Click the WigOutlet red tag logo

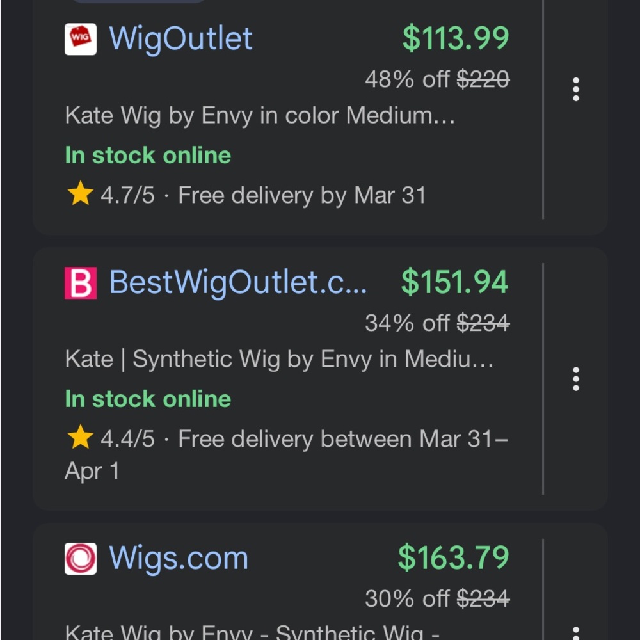click(x=81, y=39)
